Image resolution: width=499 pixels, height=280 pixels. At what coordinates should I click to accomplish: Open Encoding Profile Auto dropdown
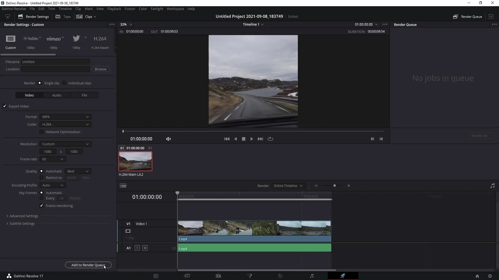pos(53,185)
